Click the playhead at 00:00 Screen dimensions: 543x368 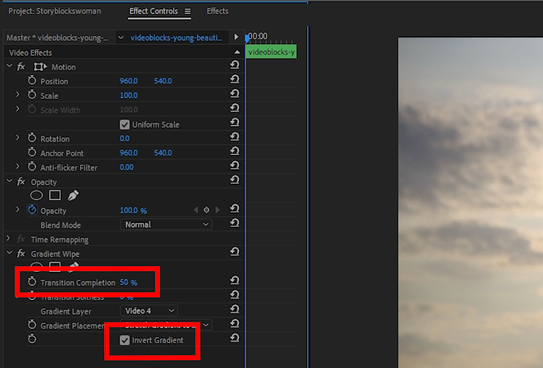point(248,38)
